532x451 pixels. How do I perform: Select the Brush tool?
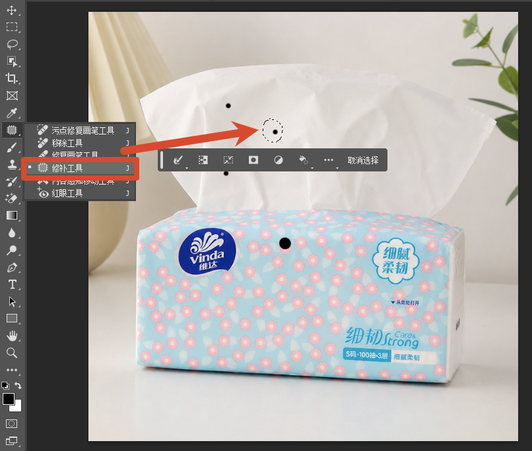12,148
